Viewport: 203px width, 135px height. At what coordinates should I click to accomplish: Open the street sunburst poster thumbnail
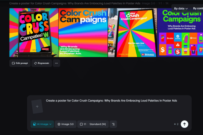pos(132,33)
